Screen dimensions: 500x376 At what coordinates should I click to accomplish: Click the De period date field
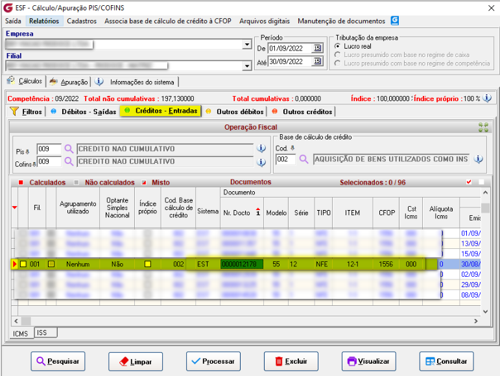pyautogui.click(x=290, y=48)
